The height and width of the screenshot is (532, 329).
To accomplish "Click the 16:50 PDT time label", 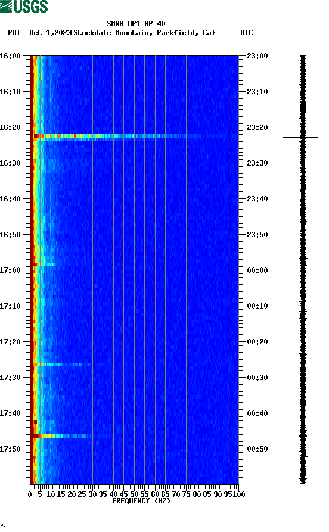I will pyautogui.click(x=10, y=235).
